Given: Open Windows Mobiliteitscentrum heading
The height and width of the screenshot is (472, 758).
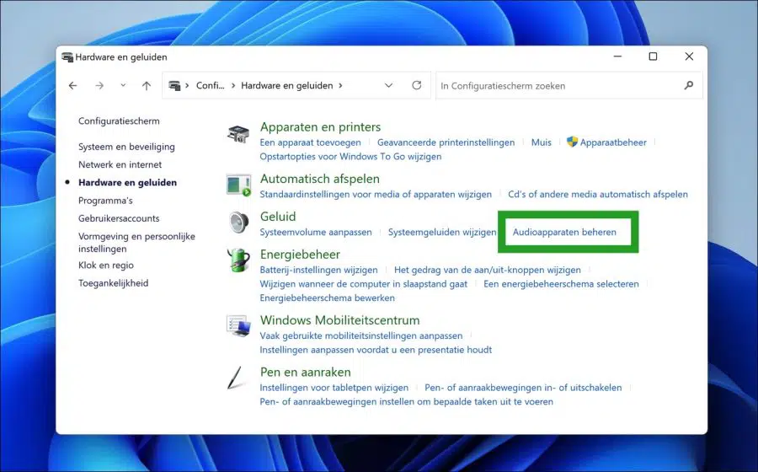Looking at the screenshot, I should 340,320.
